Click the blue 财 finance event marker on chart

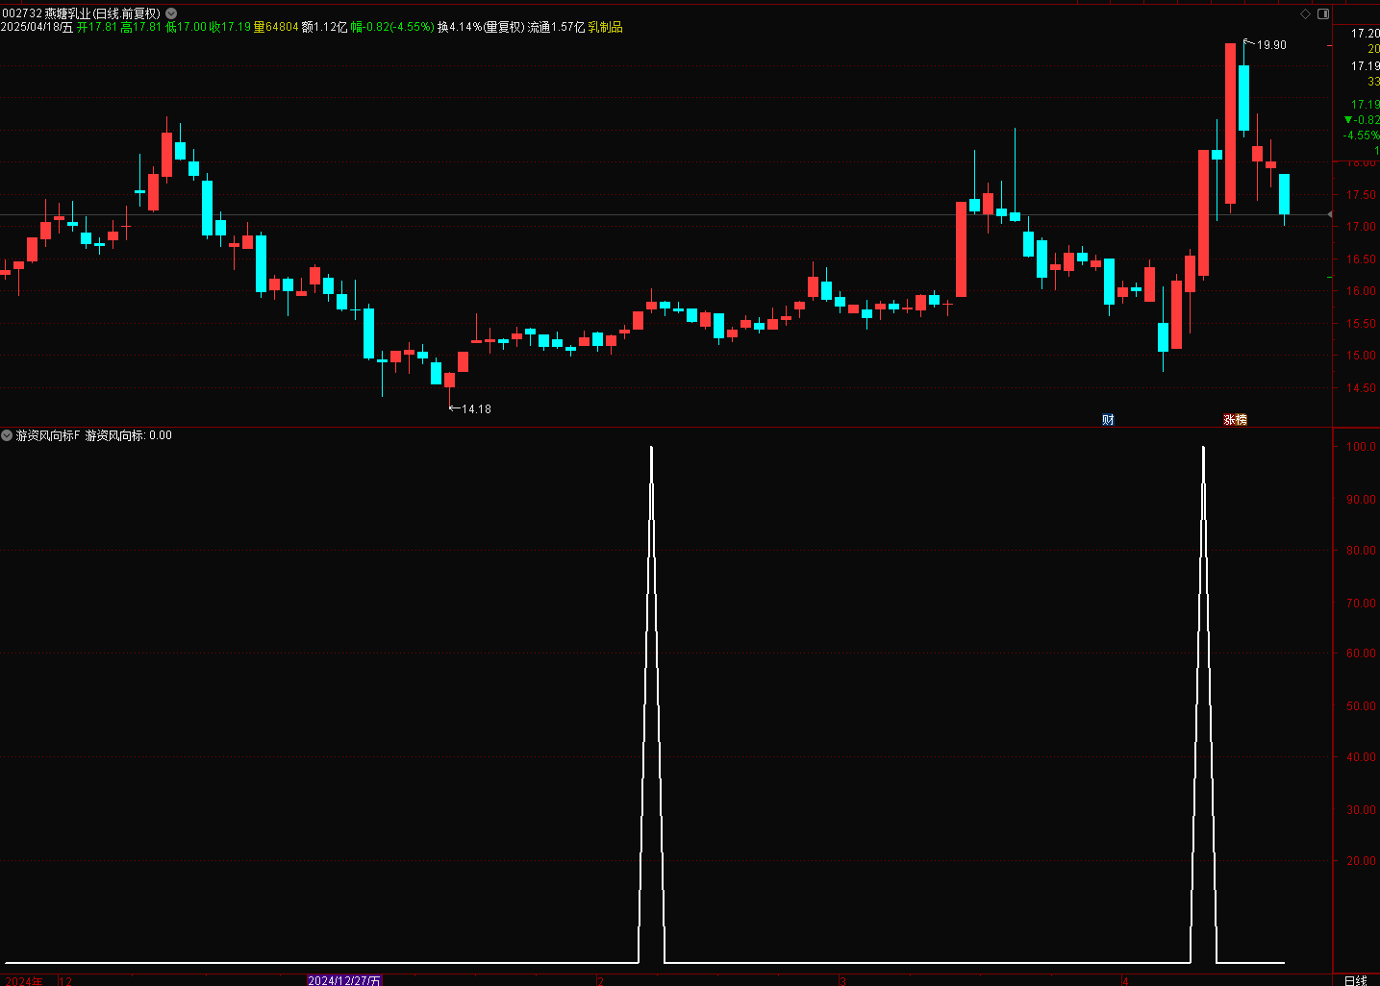click(1107, 419)
